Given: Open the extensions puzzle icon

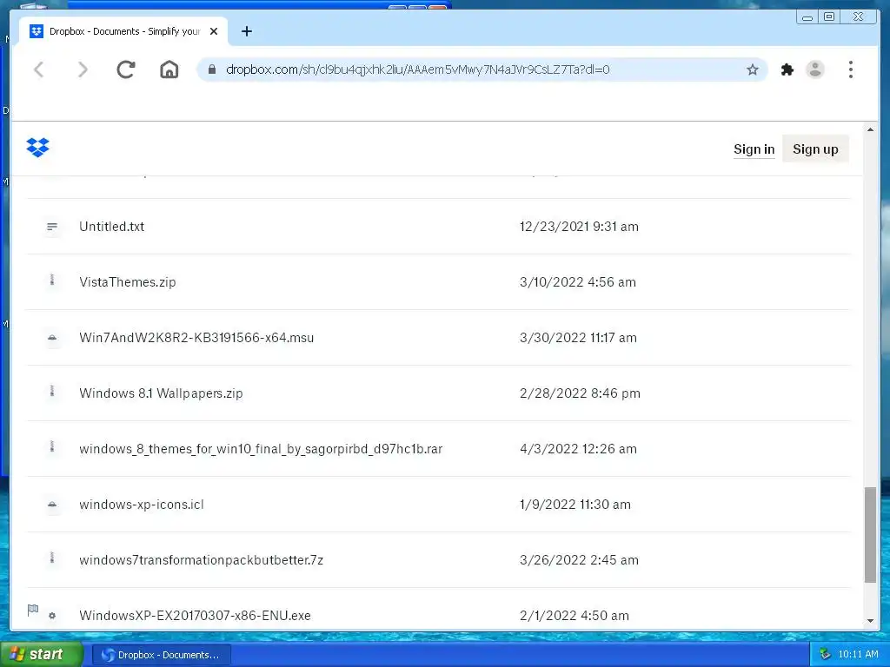Looking at the screenshot, I should (787, 69).
